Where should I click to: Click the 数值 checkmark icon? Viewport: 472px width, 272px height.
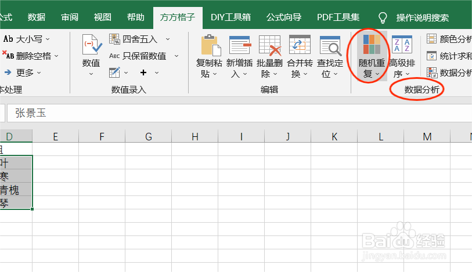(92, 45)
